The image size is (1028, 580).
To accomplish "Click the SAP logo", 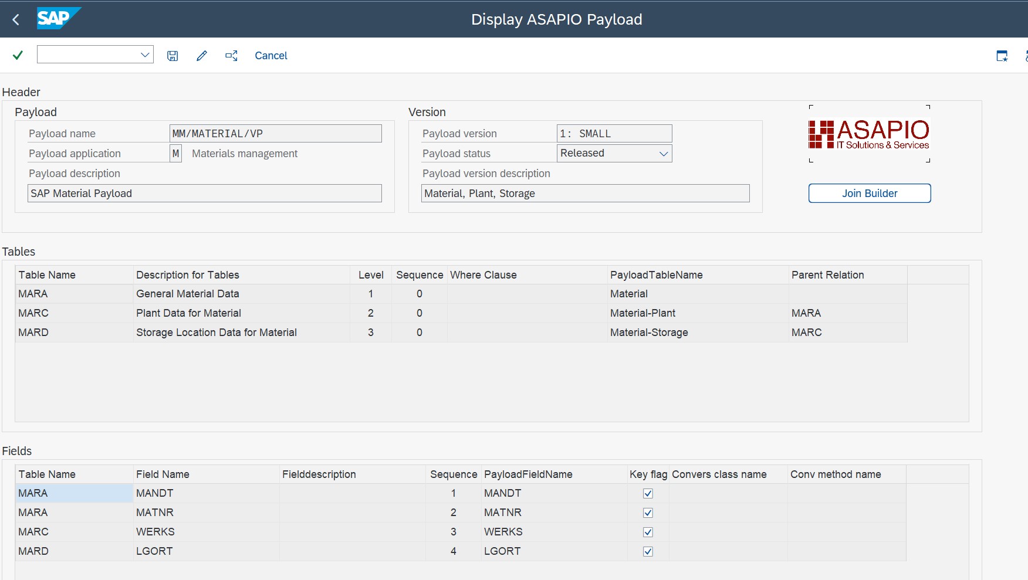I will point(58,18).
